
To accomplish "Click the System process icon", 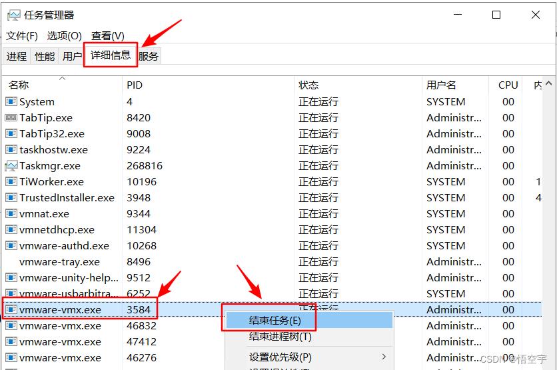I will (11, 101).
